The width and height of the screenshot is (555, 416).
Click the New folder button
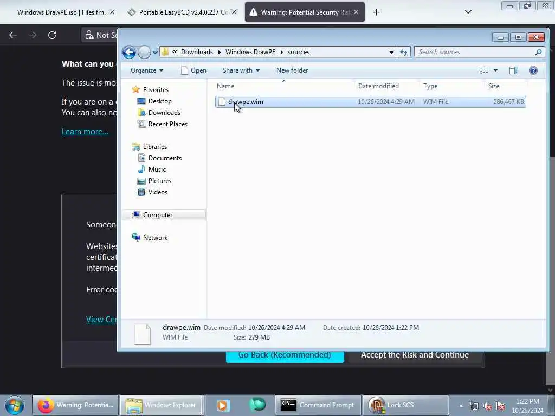292,70
